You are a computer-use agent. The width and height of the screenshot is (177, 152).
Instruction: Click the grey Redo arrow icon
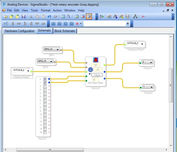(55, 16)
